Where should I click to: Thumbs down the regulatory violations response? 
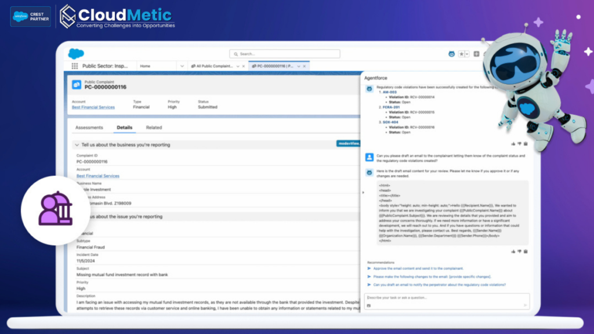pos(519,144)
